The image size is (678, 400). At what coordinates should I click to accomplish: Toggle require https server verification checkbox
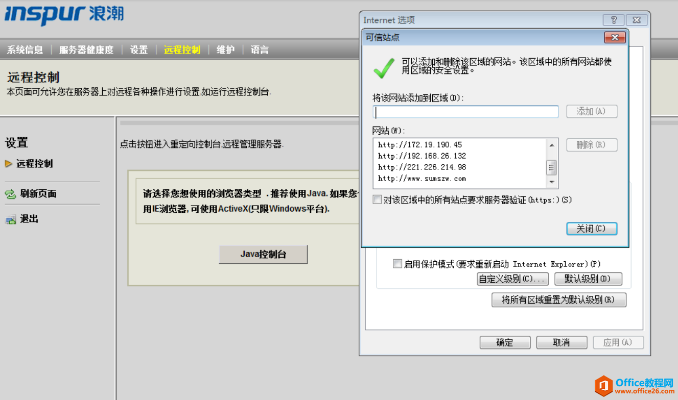tap(377, 199)
